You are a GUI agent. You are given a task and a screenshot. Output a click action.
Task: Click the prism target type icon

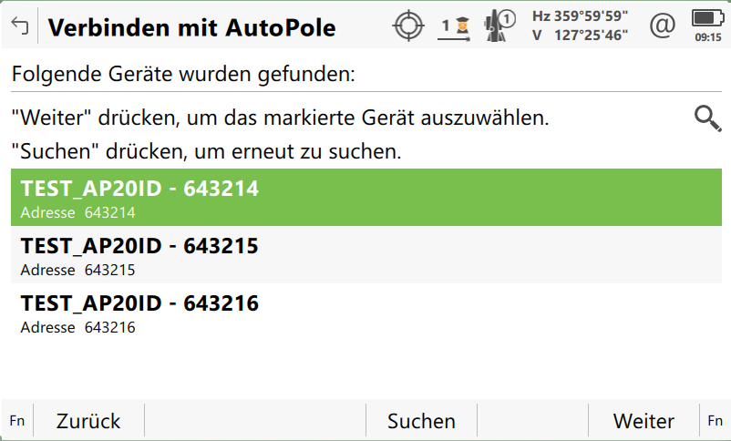point(455,26)
